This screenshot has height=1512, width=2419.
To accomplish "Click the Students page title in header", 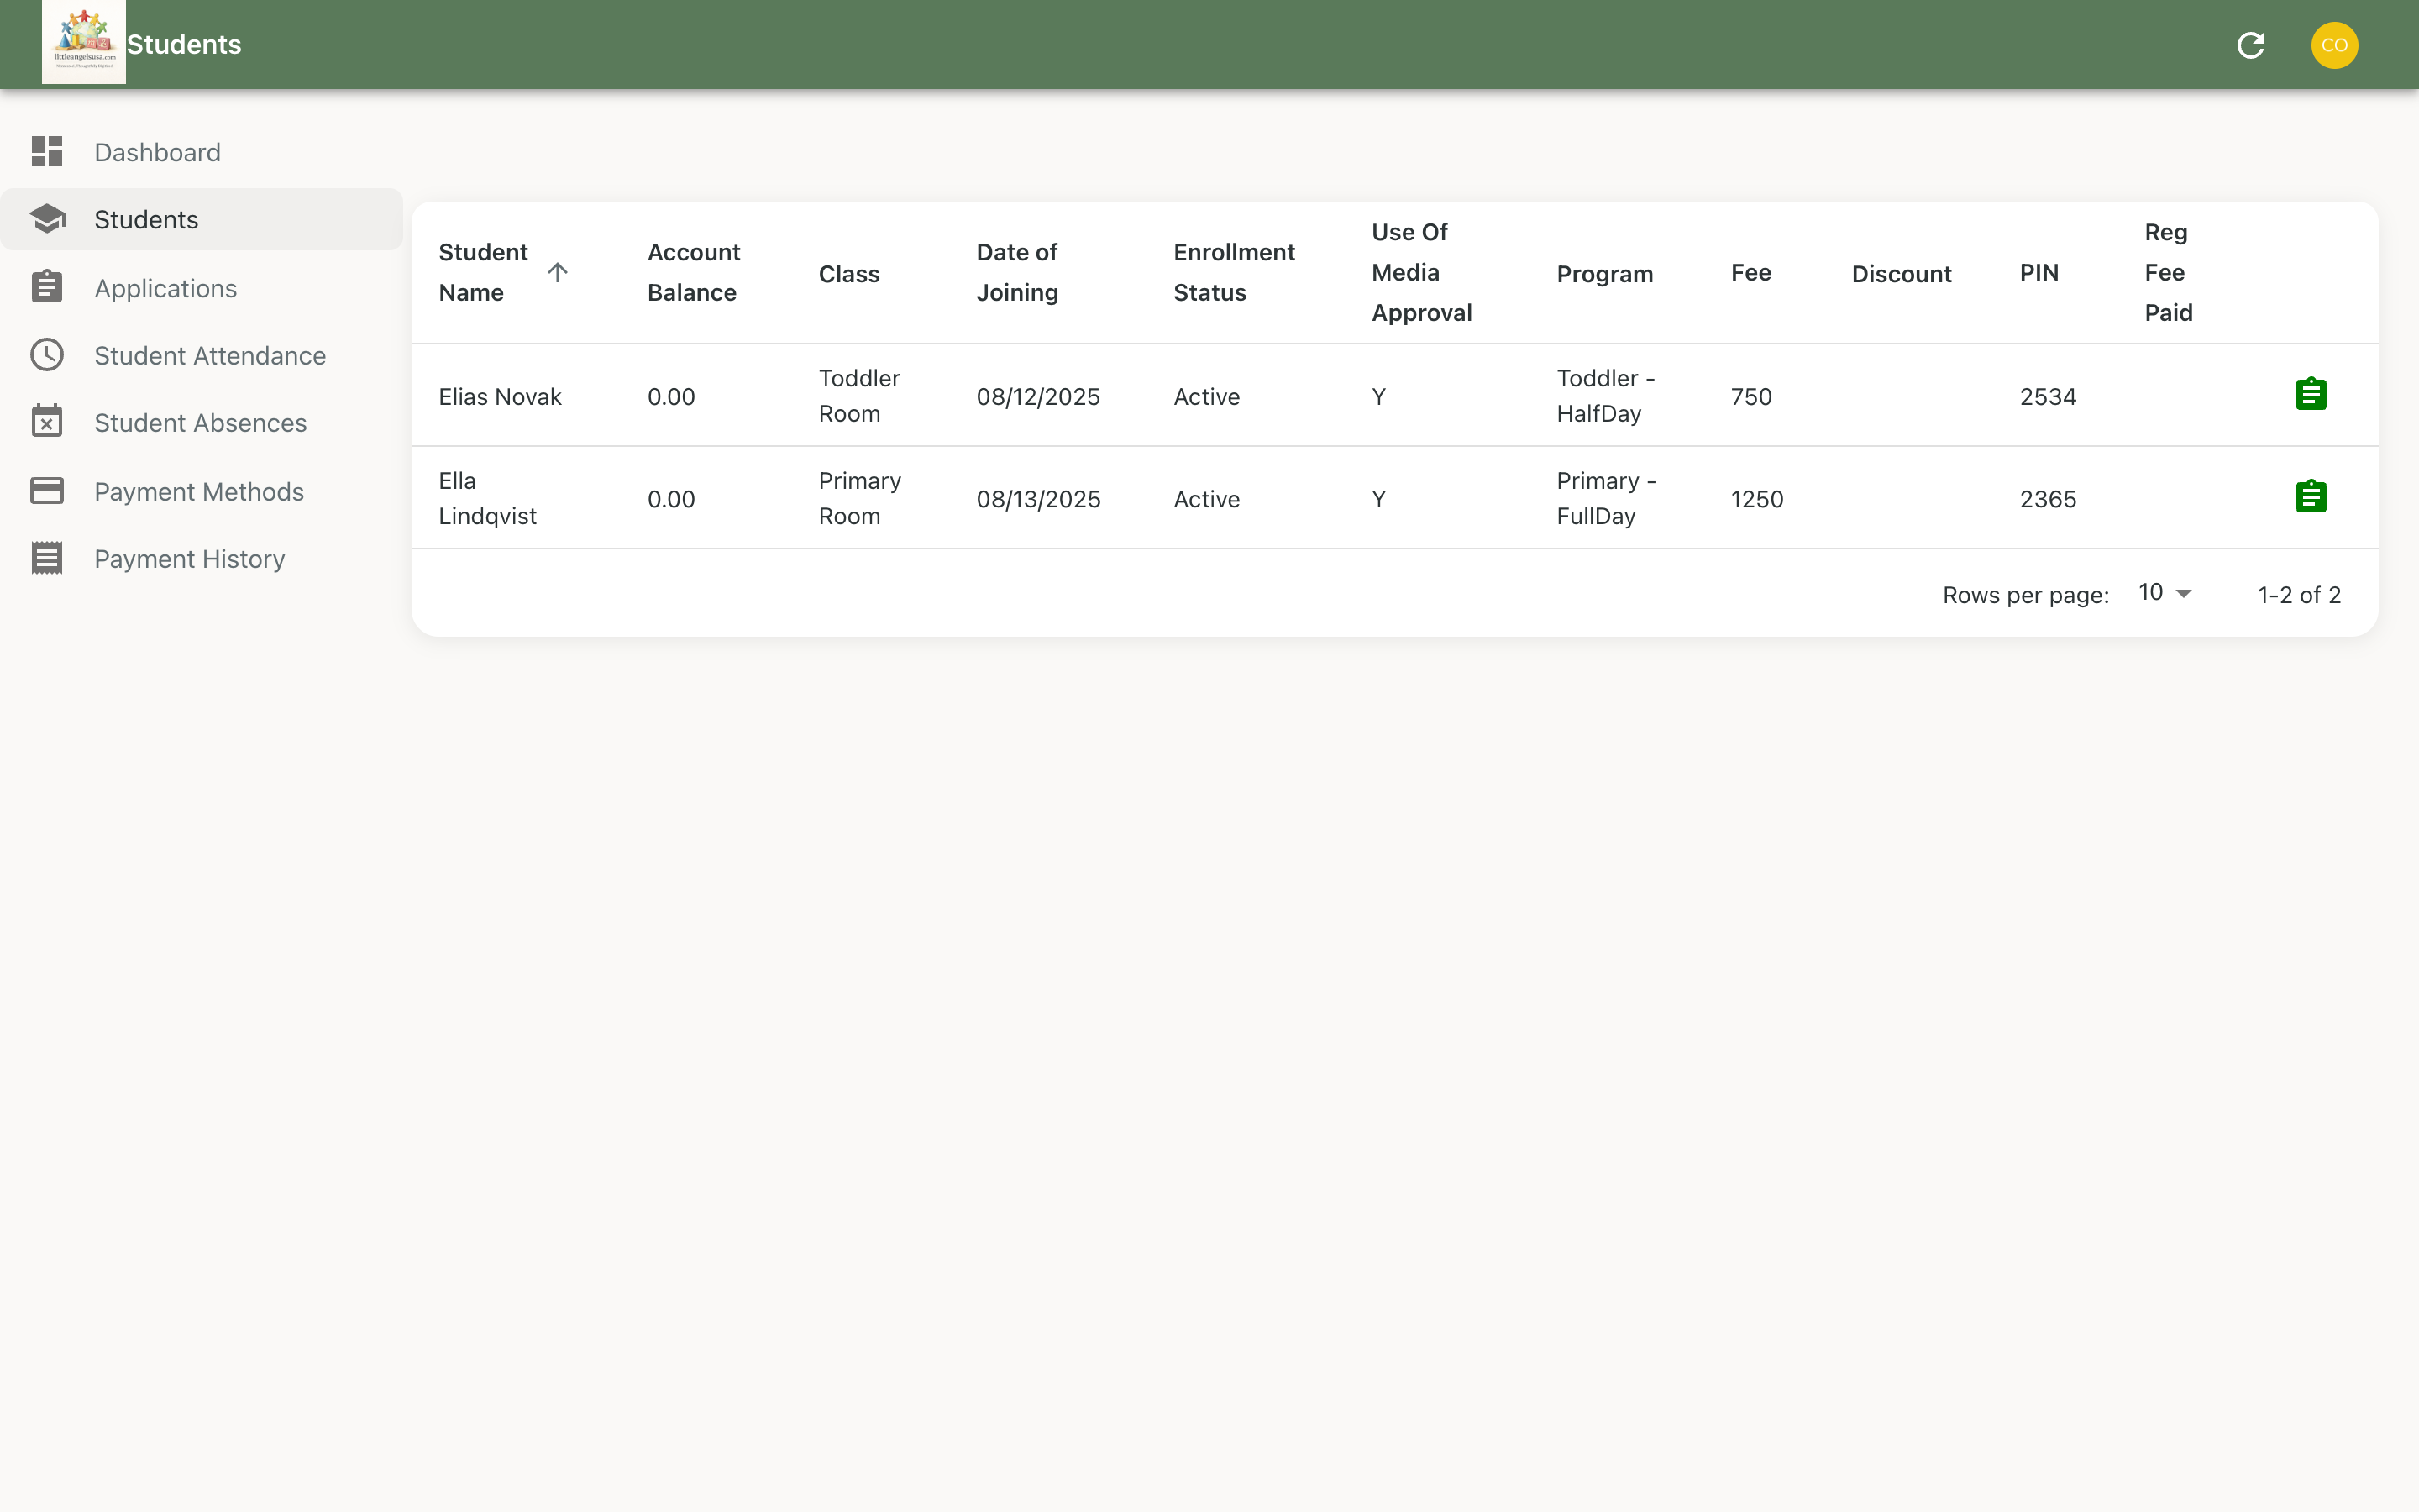I will tap(184, 44).
